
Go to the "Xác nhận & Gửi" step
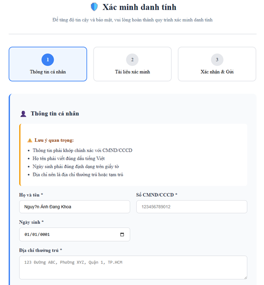click(217, 72)
